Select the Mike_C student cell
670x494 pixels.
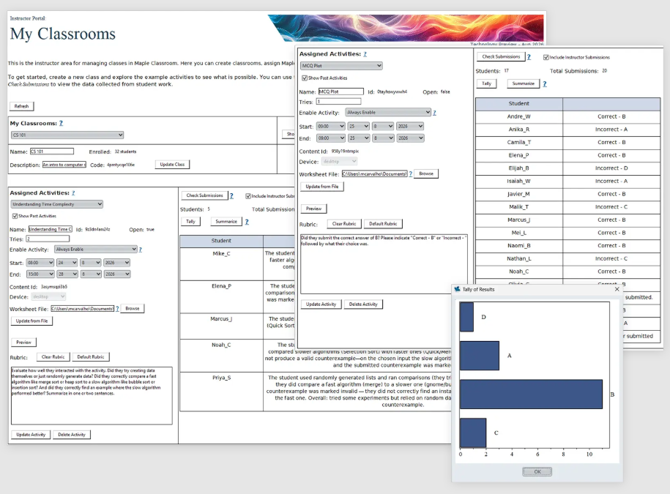pos(221,264)
